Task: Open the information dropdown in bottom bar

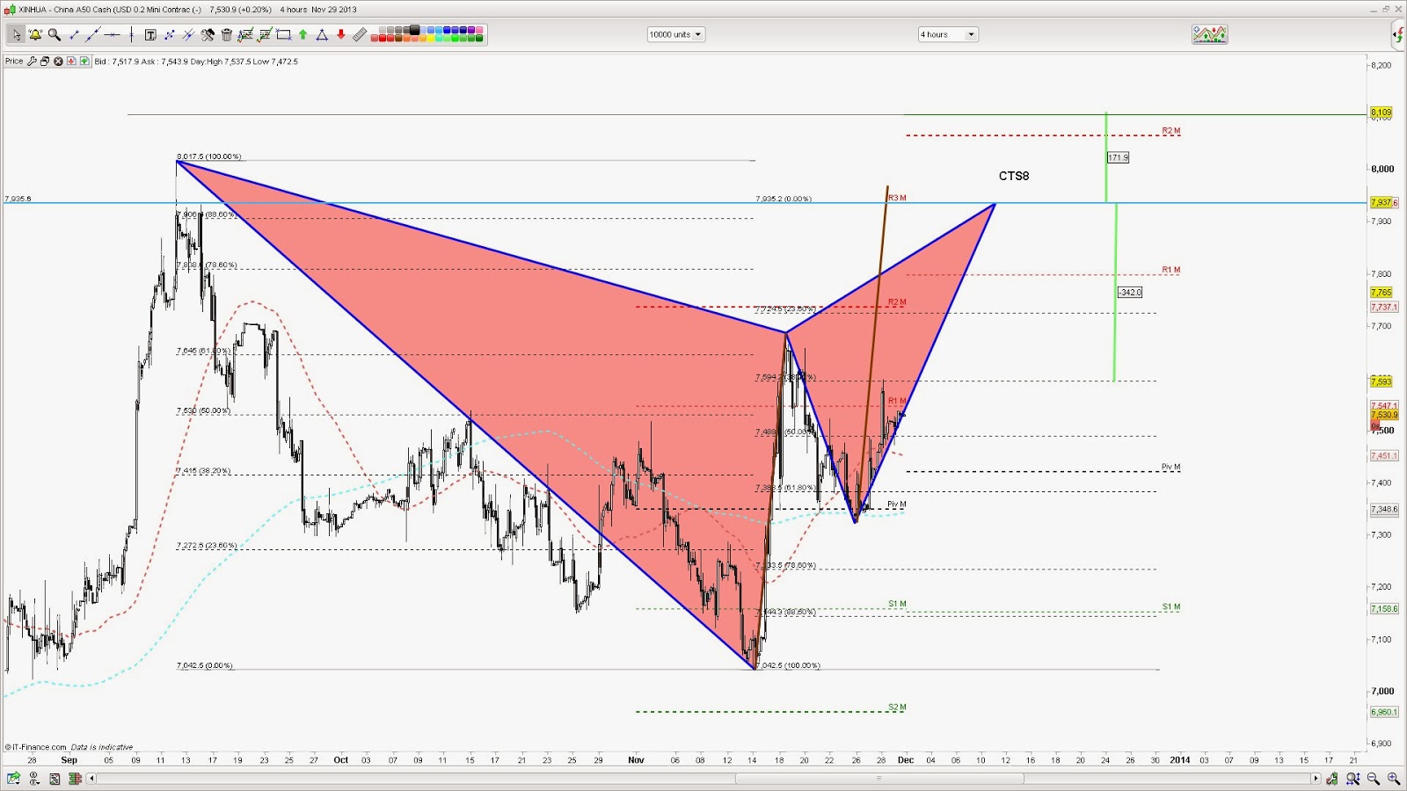Action: pyautogui.click(x=34, y=779)
